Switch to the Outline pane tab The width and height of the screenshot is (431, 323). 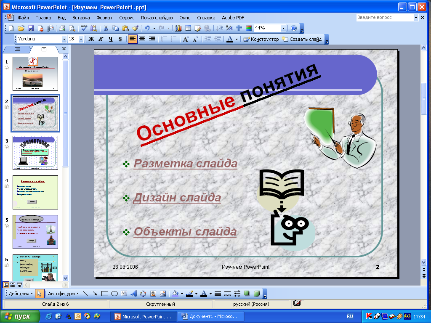[x=17, y=49]
